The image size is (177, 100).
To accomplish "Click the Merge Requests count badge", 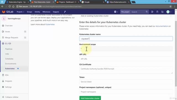I will [25, 37].
